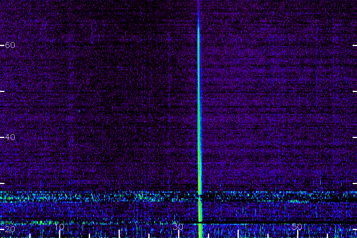
Task: Click the bright vertical signal trace
Action: point(199,119)
